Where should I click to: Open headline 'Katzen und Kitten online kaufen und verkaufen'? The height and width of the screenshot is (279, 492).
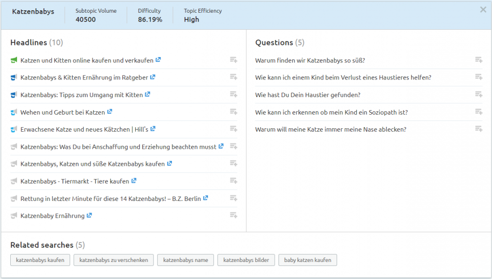(x=87, y=60)
